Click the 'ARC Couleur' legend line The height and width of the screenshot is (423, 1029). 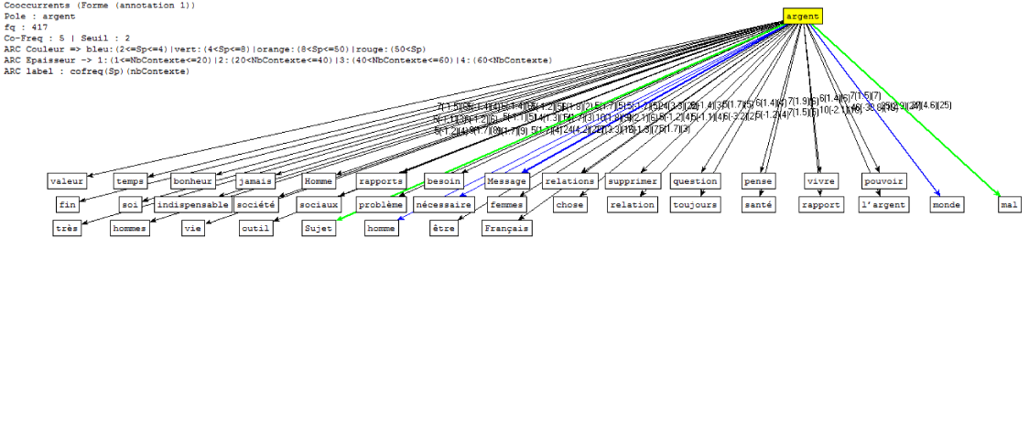(x=214, y=49)
